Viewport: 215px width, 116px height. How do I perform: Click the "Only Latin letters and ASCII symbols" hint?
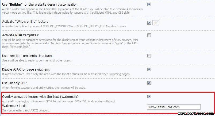click(x=26, y=110)
